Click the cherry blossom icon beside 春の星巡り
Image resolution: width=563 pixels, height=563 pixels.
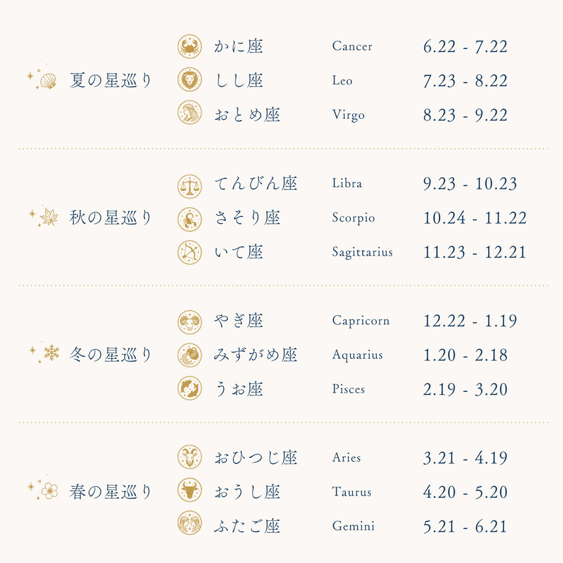(49, 491)
